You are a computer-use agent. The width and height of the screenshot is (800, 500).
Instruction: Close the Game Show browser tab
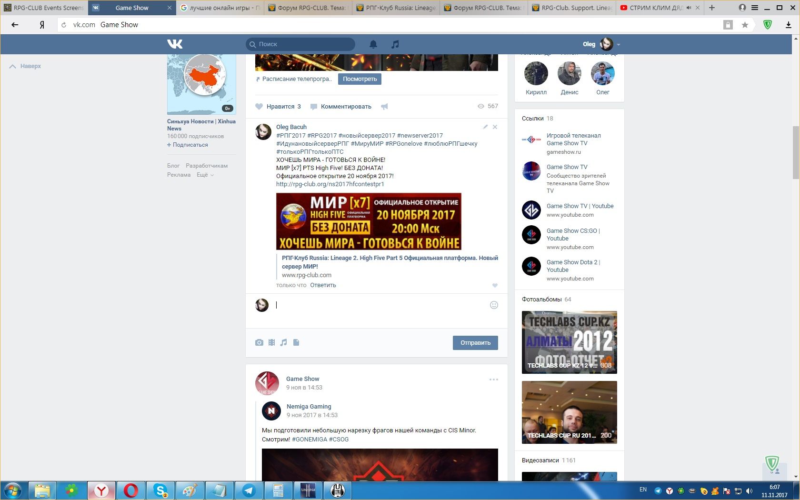(x=170, y=8)
